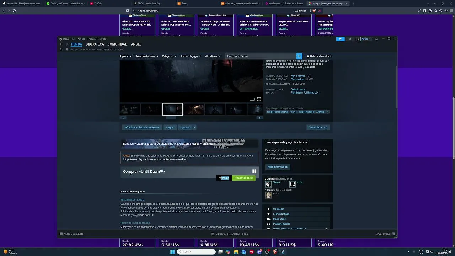Open File Explorer from the taskbar
Image resolution: width=455 pixels, height=256 pixels.
(x=236, y=252)
